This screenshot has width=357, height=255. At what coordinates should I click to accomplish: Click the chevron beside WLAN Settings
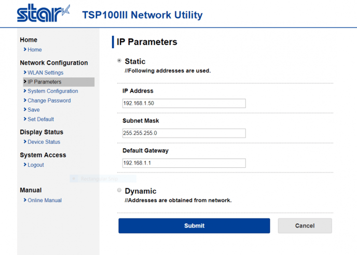pos(25,73)
